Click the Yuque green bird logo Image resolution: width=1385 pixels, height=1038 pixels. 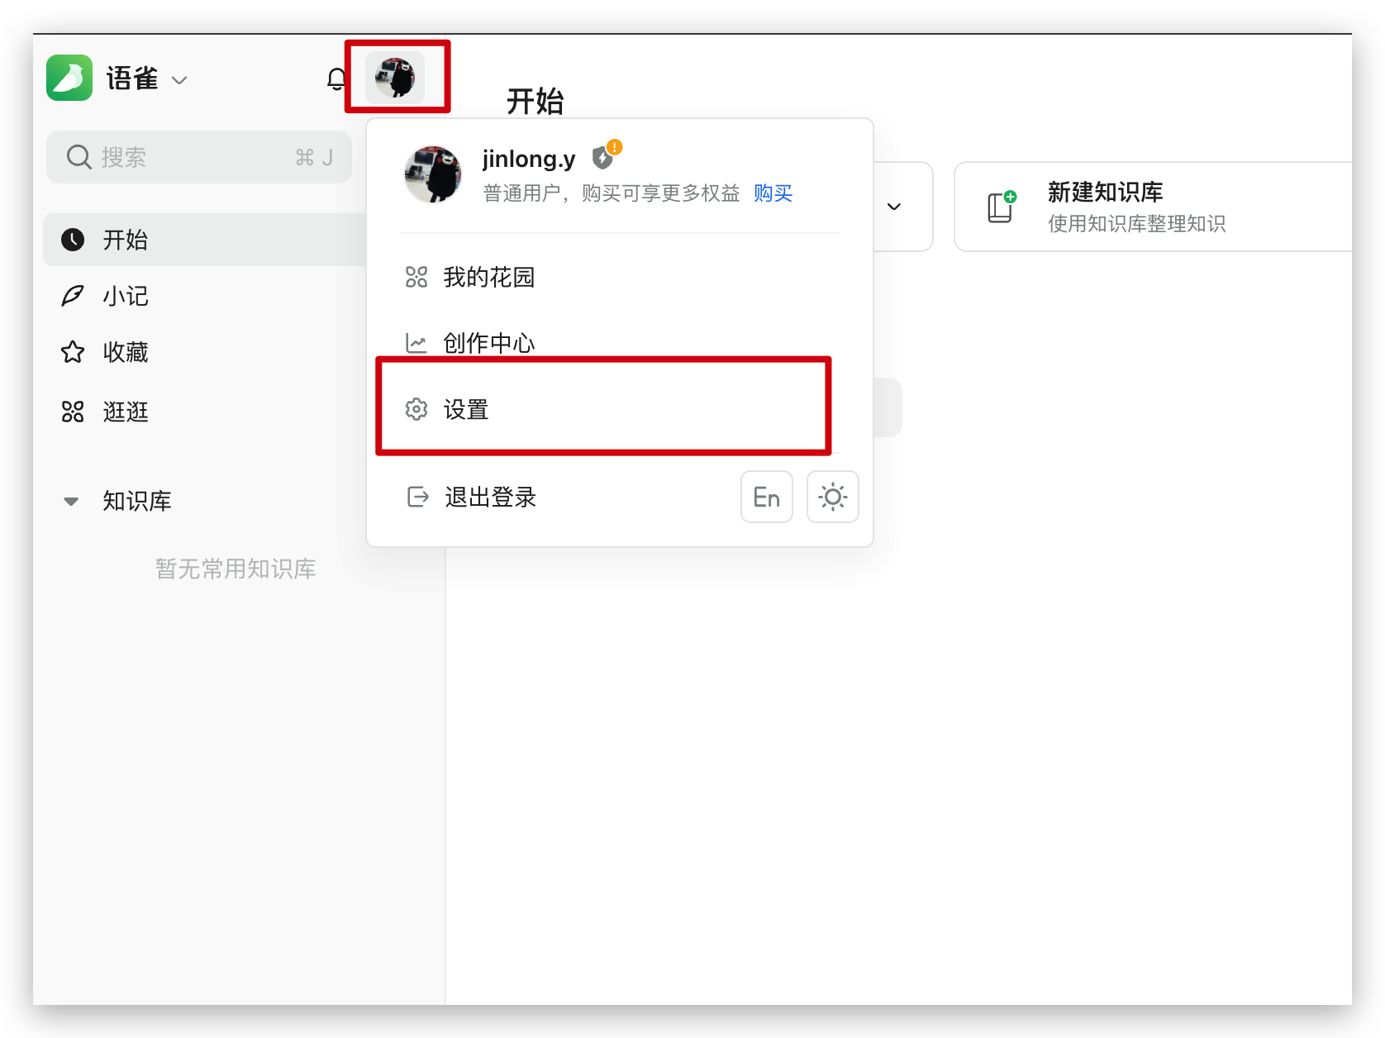point(69,79)
